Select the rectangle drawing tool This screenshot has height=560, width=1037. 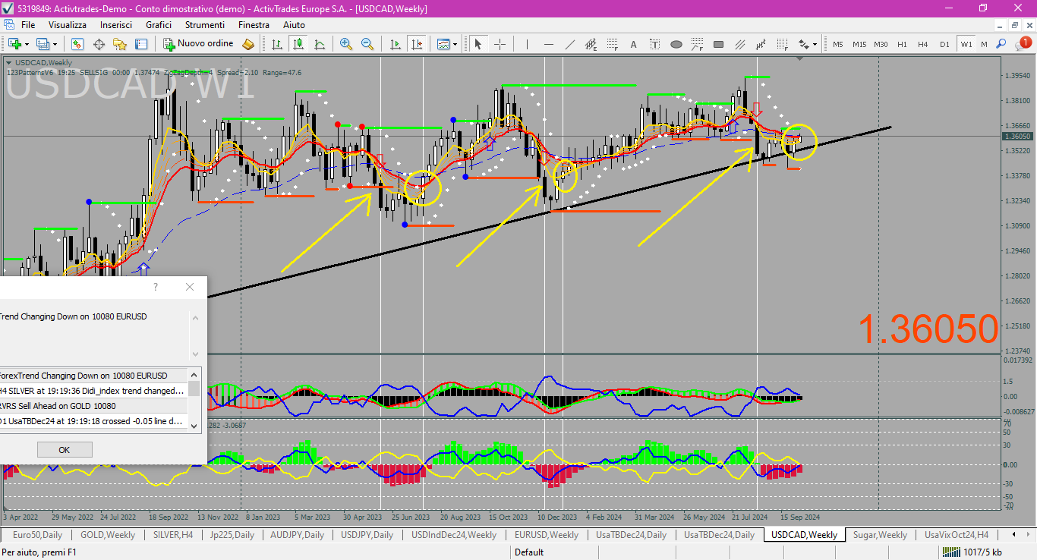tap(719, 44)
